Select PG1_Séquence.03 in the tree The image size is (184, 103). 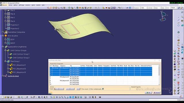(19, 72)
